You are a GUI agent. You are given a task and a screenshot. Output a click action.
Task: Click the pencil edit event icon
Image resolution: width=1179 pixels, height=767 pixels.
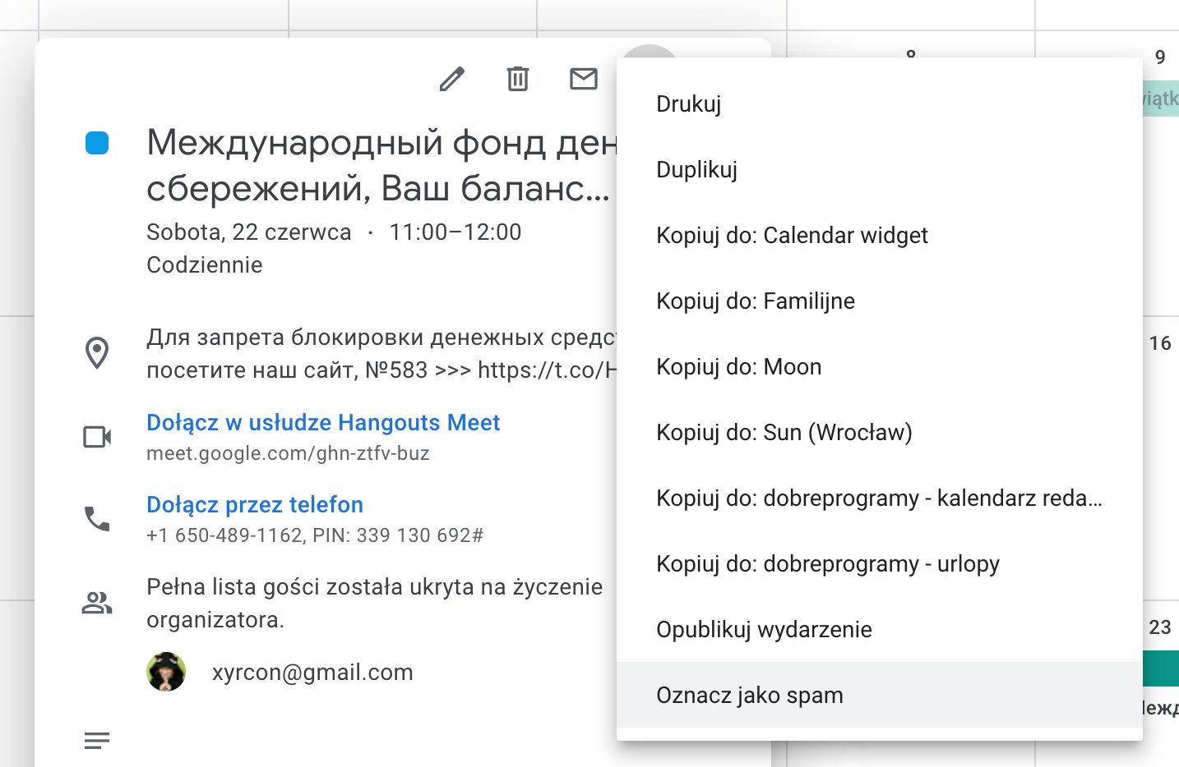451,79
